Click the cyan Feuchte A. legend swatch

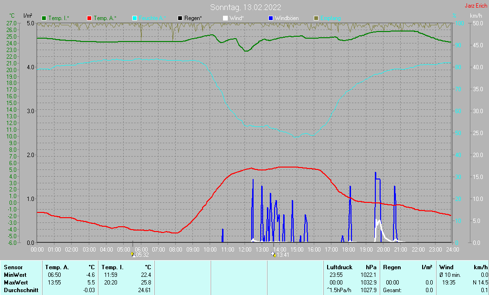point(135,18)
